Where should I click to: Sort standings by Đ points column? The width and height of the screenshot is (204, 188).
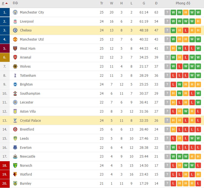pyautogui.click(x=156, y=3)
